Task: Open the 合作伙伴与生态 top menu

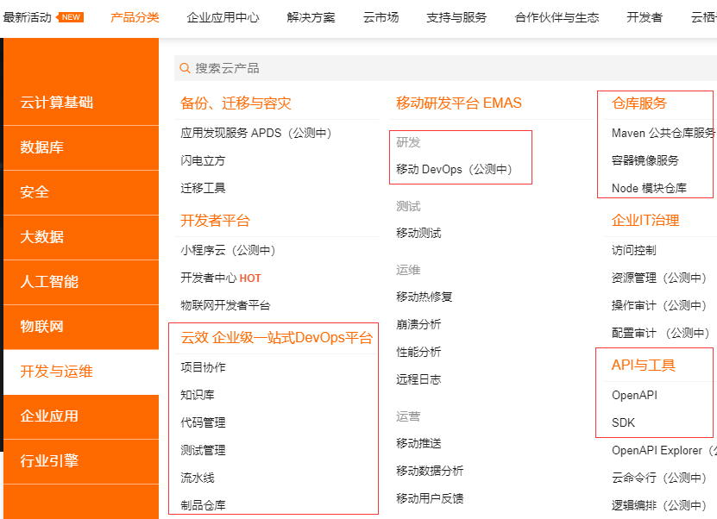Action: pyautogui.click(x=557, y=17)
